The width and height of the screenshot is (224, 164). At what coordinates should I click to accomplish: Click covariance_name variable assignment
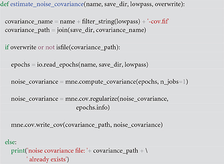coord(29,21)
